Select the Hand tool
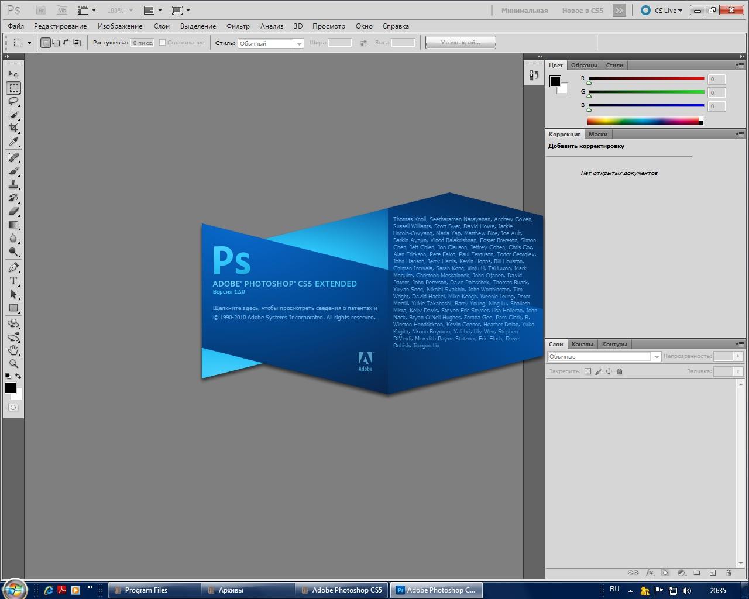The width and height of the screenshot is (749, 599). [x=13, y=350]
